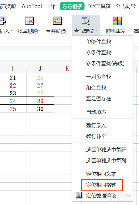Viewport: 139px width, 205px height.
Task: Click the 合并转换 merge convert icon
Action: (58, 21)
